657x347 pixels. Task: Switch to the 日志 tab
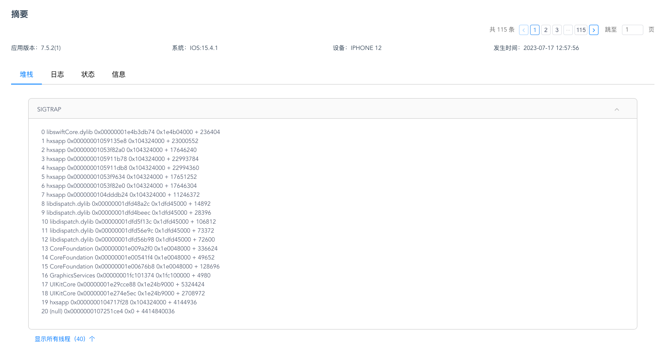57,74
